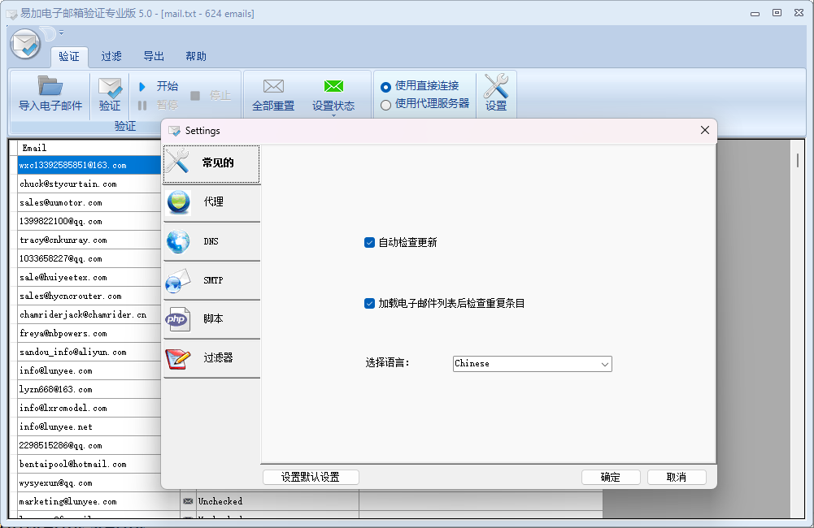Select 使用代理服务器 radio button
Viewport: 814px width, 528px height.
(x=385, y=106)
